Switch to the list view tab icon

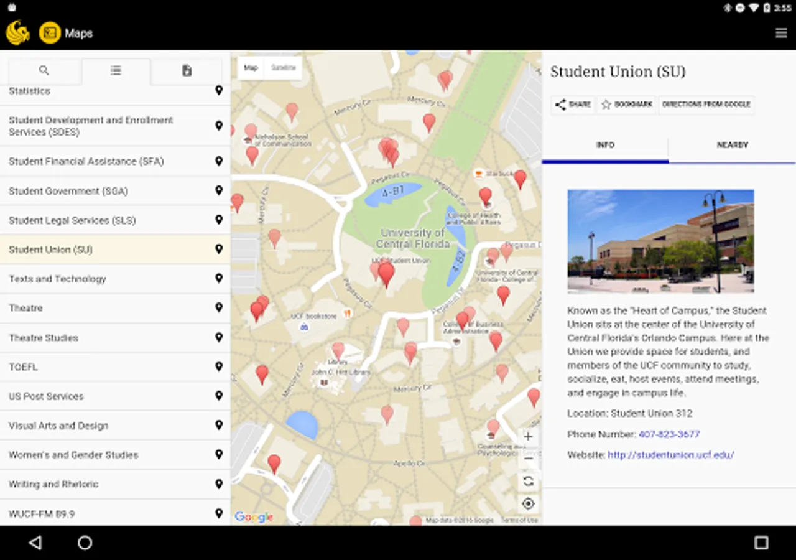point(116,70)
